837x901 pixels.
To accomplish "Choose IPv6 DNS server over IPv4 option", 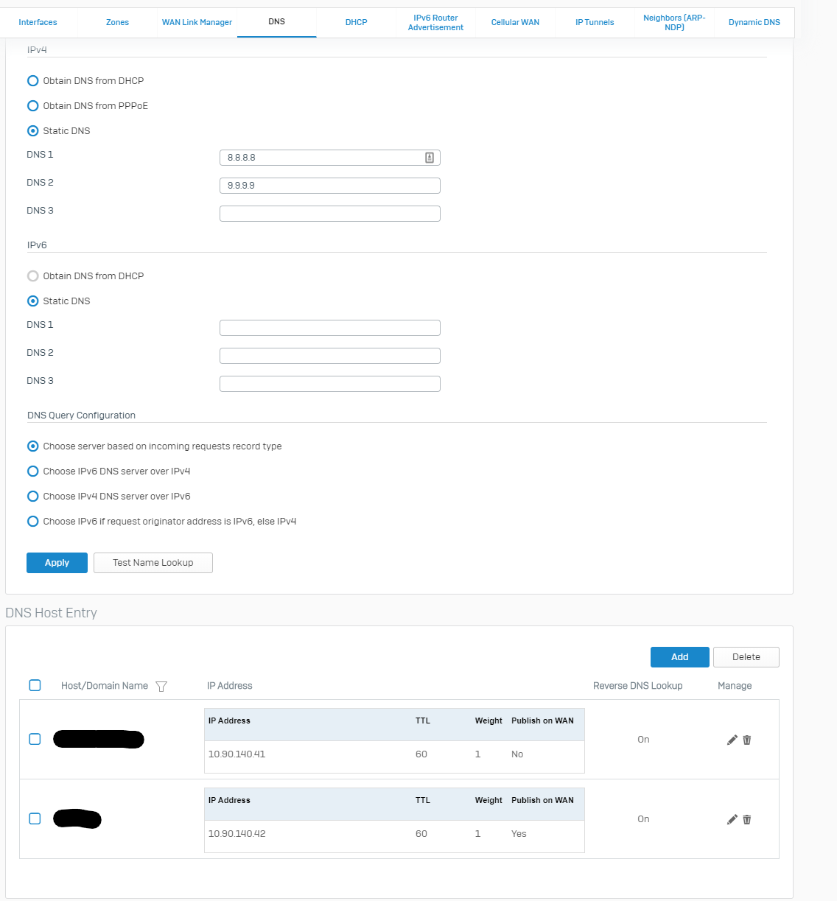I will [33, 471].
